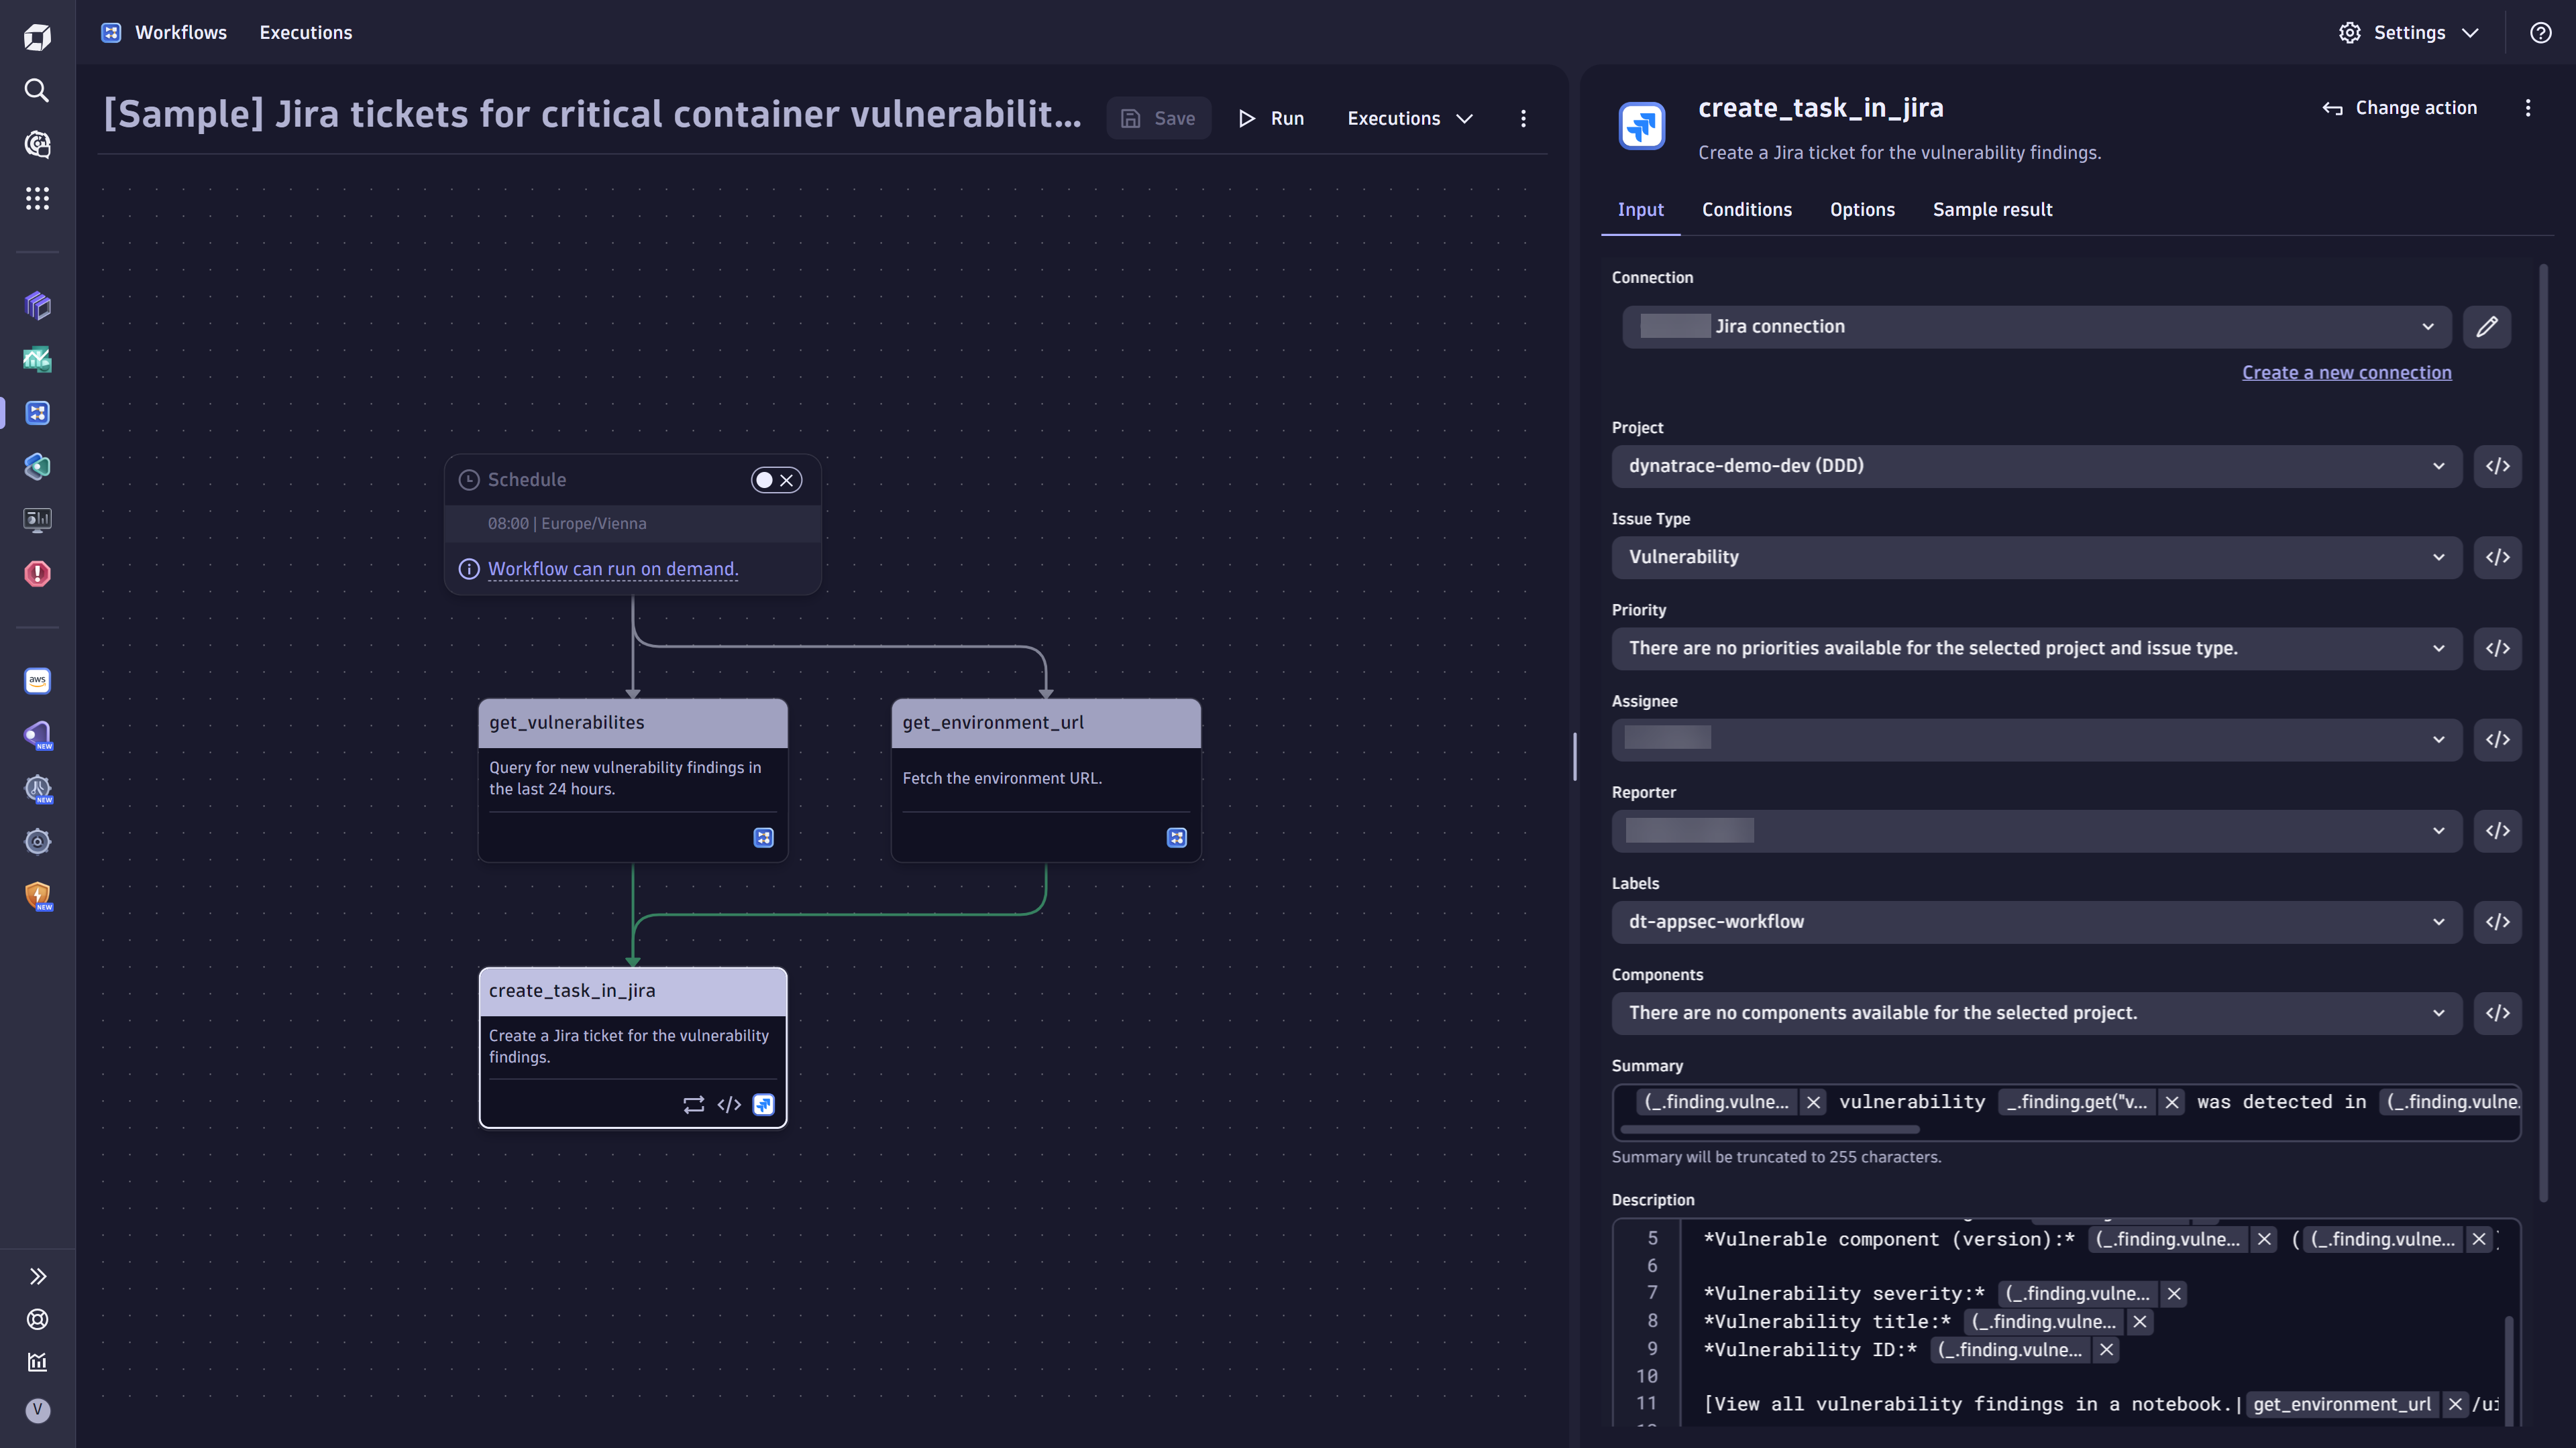Click the workflow icon on the get_environment_url node
Image resolution: width=2576 pixels, height=1448 pixels.
point(1177,837)
